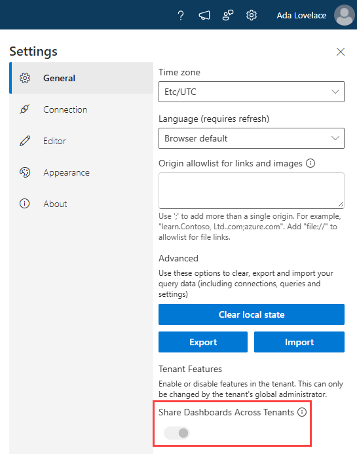Open the feedback people icon
Screen dimensions: 357x454
tap(228, 15)
